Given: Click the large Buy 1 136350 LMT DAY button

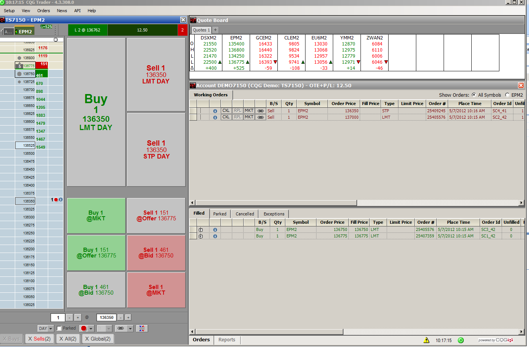Looking at the screenshot, I should coord(96,112).
